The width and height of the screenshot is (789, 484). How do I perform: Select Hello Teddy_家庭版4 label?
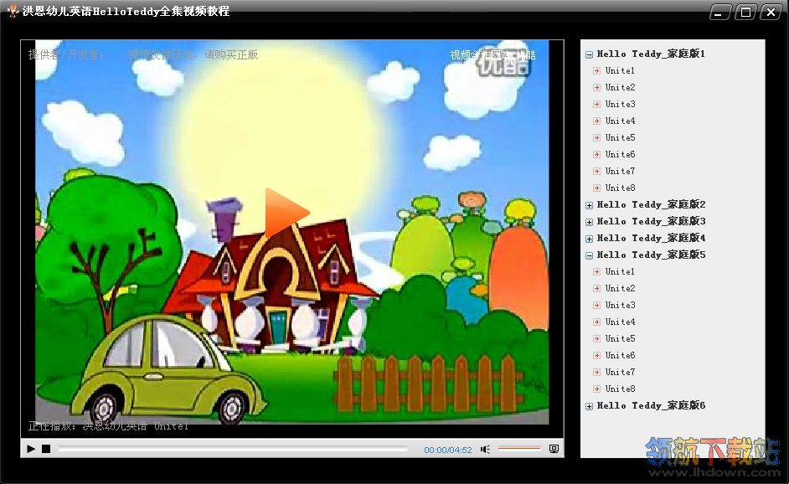pos(651,238)
